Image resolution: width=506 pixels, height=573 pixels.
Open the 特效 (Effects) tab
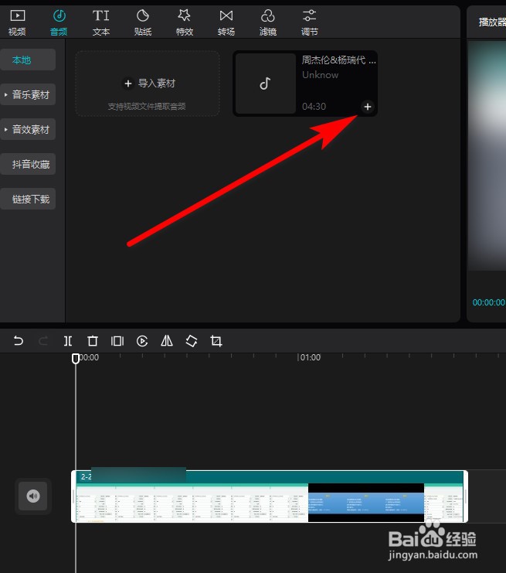[185, 22]
